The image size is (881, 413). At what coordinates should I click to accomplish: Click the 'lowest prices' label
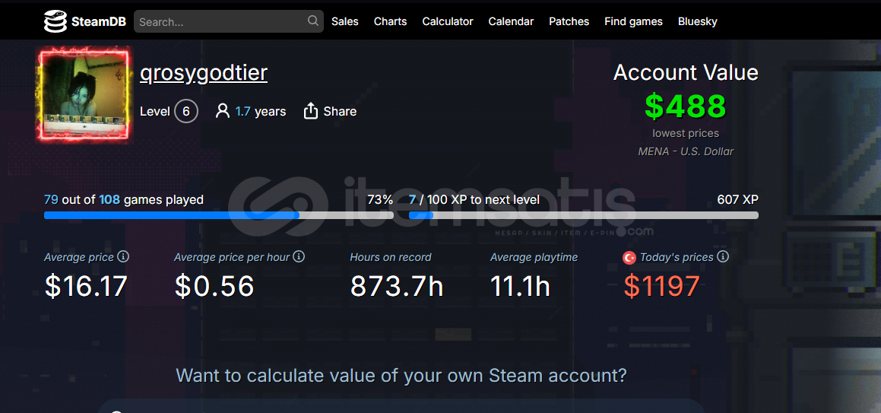tap(686, 133)
